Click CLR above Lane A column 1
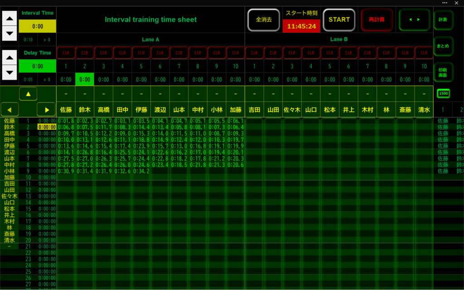 [x=66, y=53]
